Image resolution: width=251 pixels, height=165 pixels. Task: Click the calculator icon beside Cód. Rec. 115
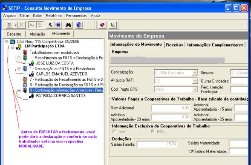pyautogui.click(x=12, y=41)
